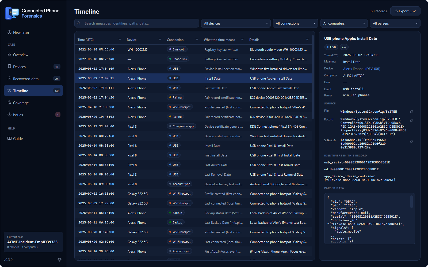Viewport: 428px width, 267px height.
Task: Select the Android Pixel 8 Account sync row
Action: [193, 184]
